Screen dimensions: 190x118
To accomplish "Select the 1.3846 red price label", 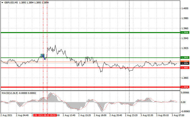I will pos(185,87).
